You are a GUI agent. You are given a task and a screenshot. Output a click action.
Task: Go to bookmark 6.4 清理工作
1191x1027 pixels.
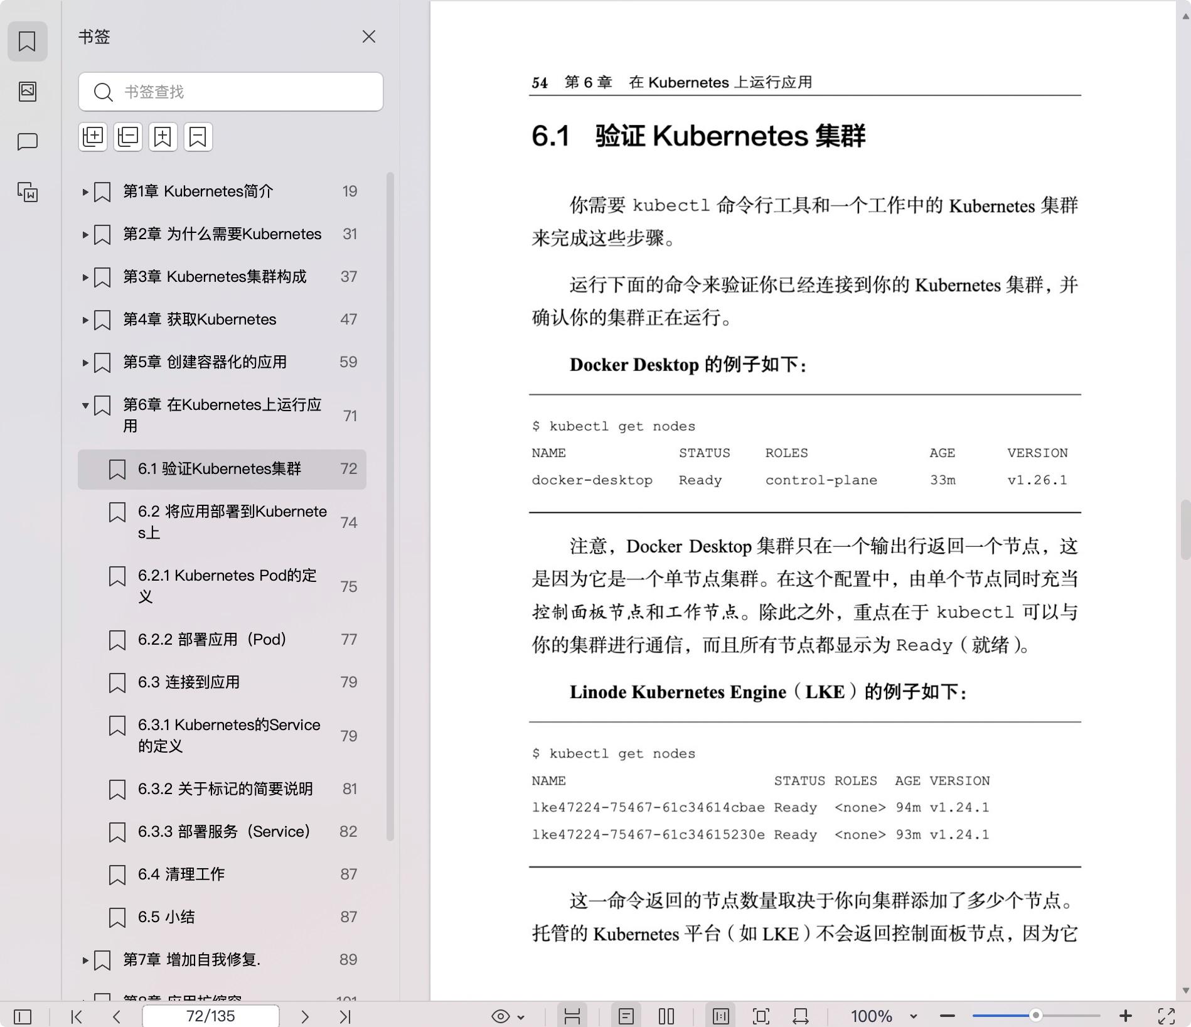click(x=222, y=874)
